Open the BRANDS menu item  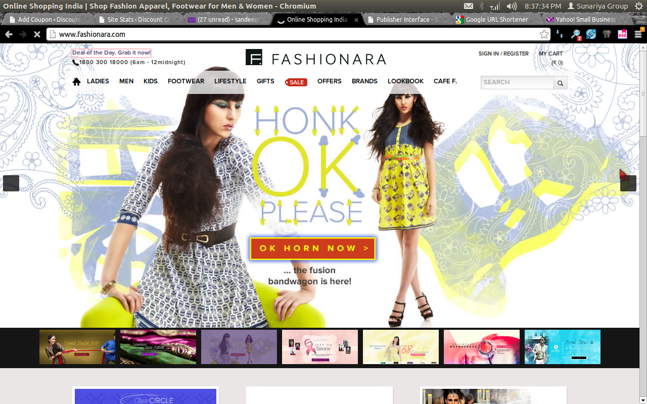pyautogui.click(x=364, y=81)
